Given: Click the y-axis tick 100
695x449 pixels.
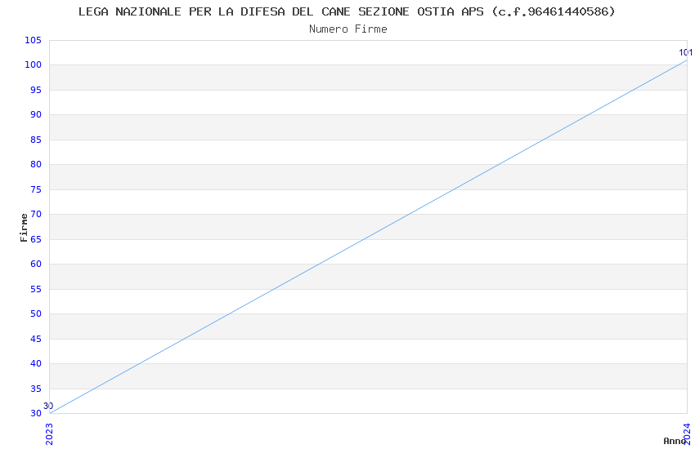Looking at the screenshot, I should (x=33, y=64).
